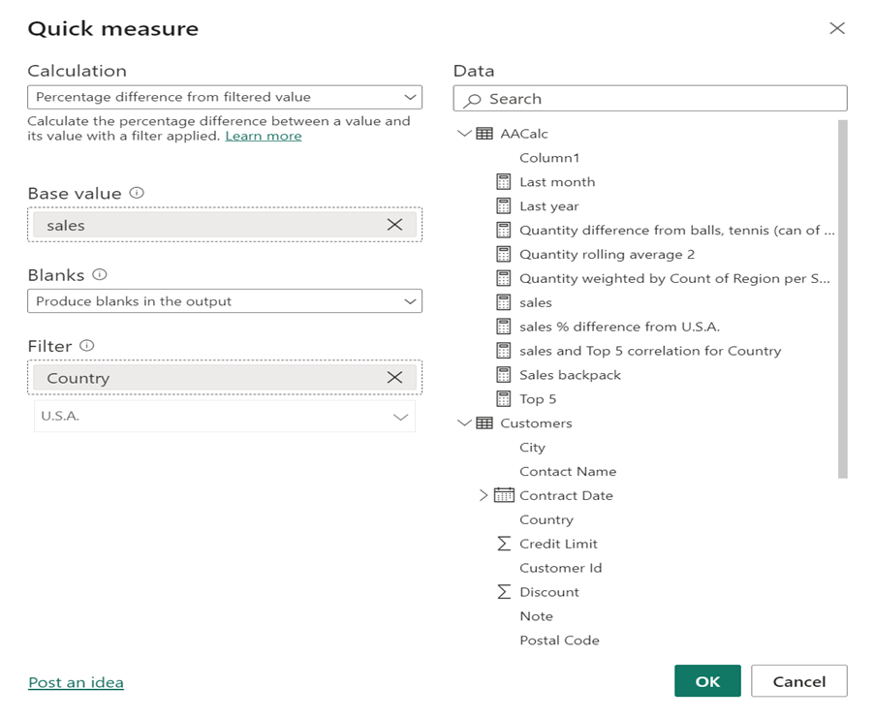The height and width of the screenshot is (719, 874).
Task: Select the Customer Id field
Action: click(561, 568)
